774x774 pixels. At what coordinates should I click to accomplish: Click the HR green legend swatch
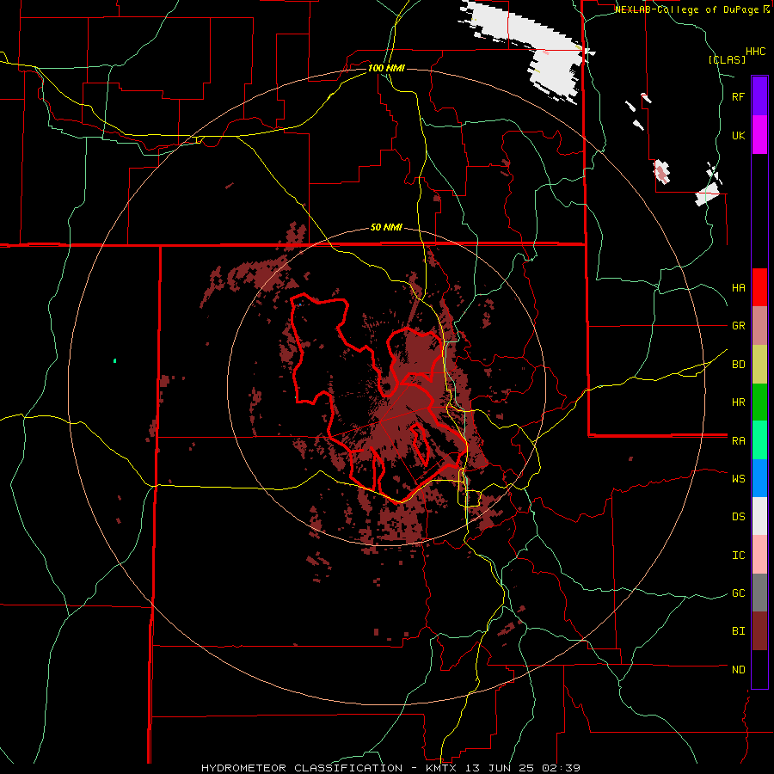(759, 402)
